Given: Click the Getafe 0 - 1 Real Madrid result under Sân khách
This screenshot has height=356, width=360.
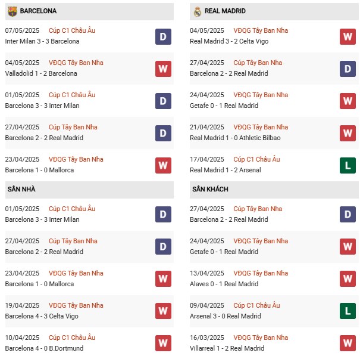Looking at the screenshot, I should coord(224,252).
